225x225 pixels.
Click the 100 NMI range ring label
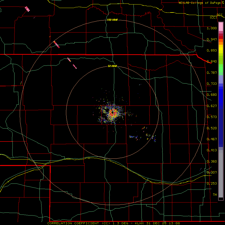pos(112,20)
